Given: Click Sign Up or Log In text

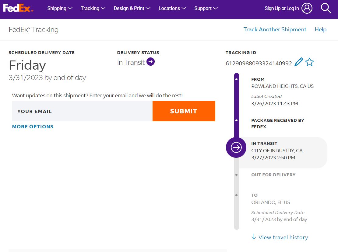Looking at the screenshot, I should click(x=282, y=8).
